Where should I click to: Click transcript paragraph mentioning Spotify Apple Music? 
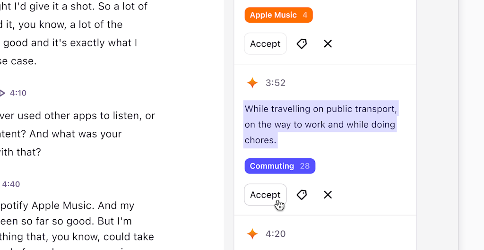(x=77, y=225)
